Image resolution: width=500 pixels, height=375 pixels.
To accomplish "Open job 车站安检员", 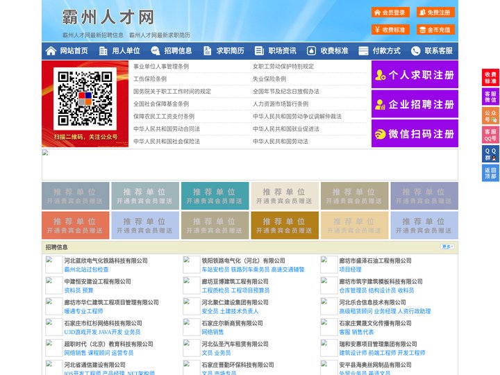I will pos(215,269).
